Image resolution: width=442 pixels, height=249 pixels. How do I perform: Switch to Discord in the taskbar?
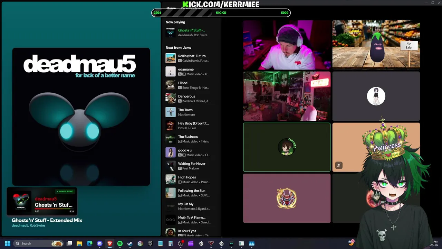coord(100,243)
